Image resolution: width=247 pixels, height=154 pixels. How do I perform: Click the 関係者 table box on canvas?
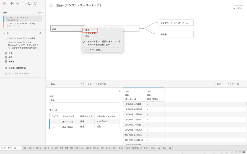click(176, 34)
